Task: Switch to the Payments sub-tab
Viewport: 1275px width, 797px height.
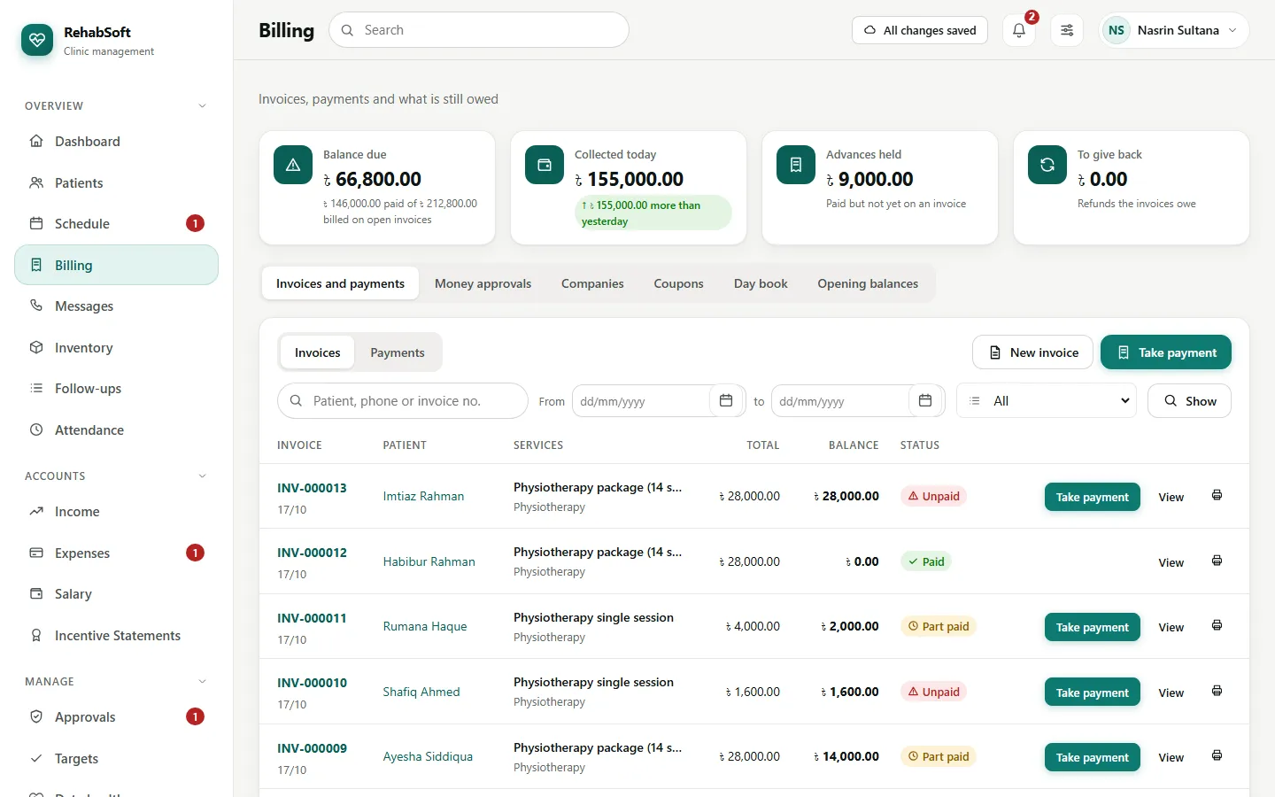Action: [398, 352]
